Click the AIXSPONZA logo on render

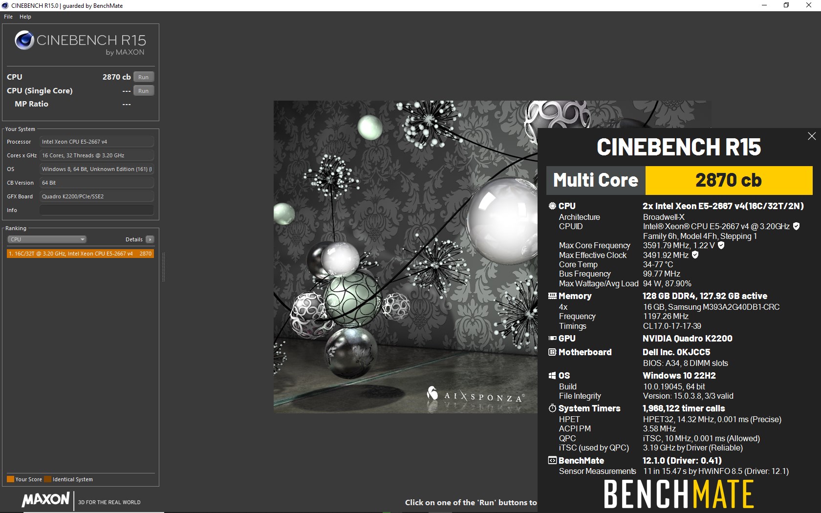[475, 395]
